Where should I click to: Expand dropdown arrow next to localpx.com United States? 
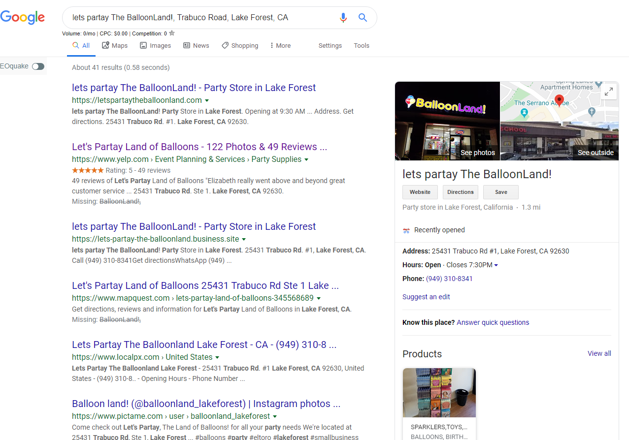pyautogui.click(x=217, y=357)
